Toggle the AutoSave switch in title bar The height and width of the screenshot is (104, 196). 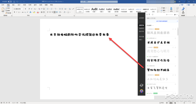tap(10, 2)
